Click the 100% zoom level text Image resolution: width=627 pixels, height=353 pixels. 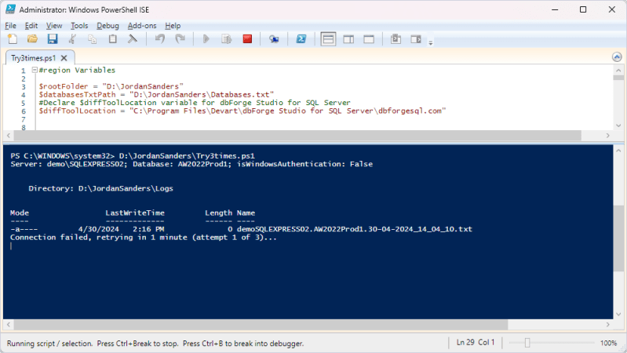[608, 343]
